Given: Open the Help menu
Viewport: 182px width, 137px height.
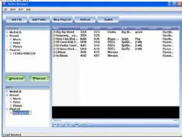Looking at the screenshot, I should pos(28,9).
